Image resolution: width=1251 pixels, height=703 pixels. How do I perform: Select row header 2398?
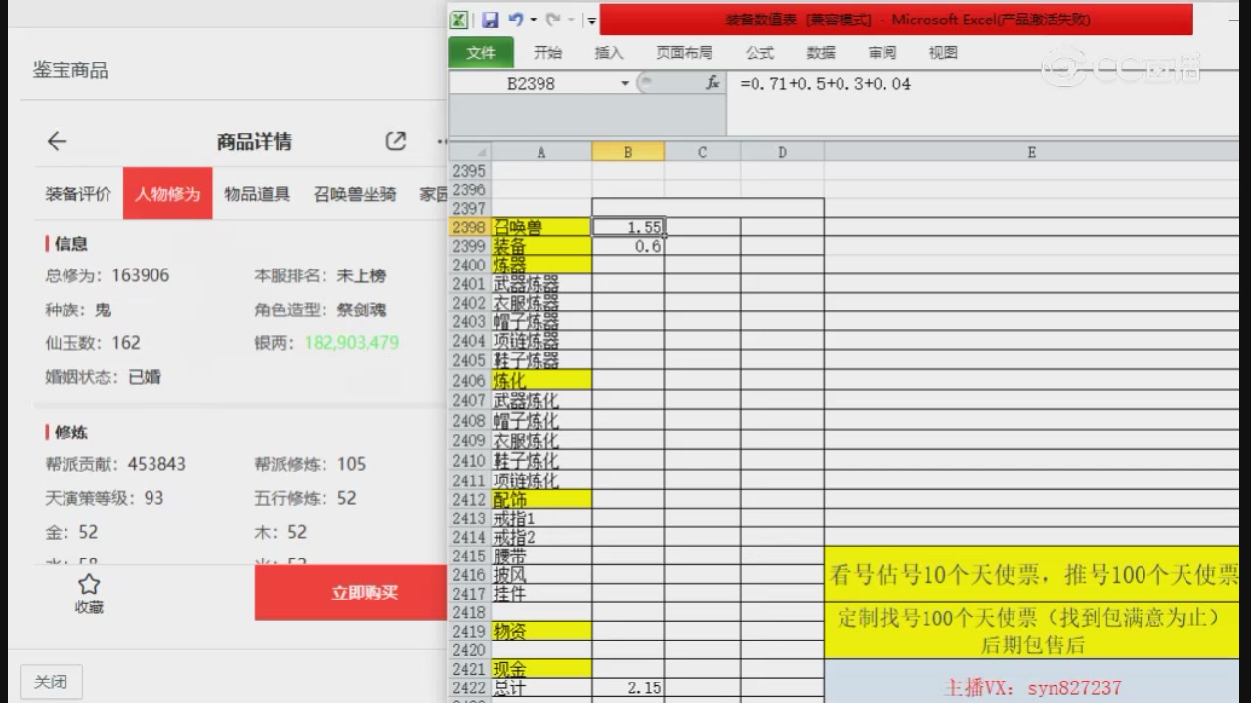click(x=470, y=227)
